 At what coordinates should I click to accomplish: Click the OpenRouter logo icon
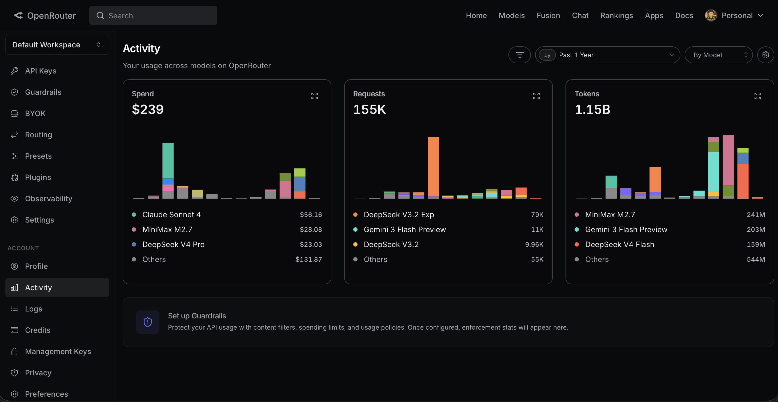point(18,15)
